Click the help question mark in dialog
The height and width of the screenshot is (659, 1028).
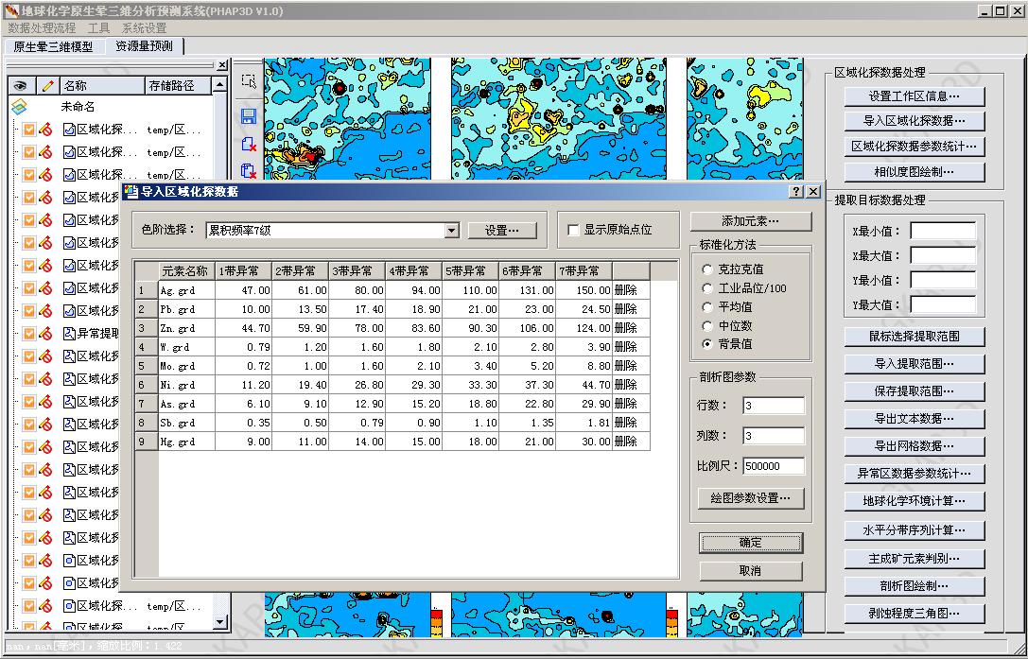(x=796, y=191)
